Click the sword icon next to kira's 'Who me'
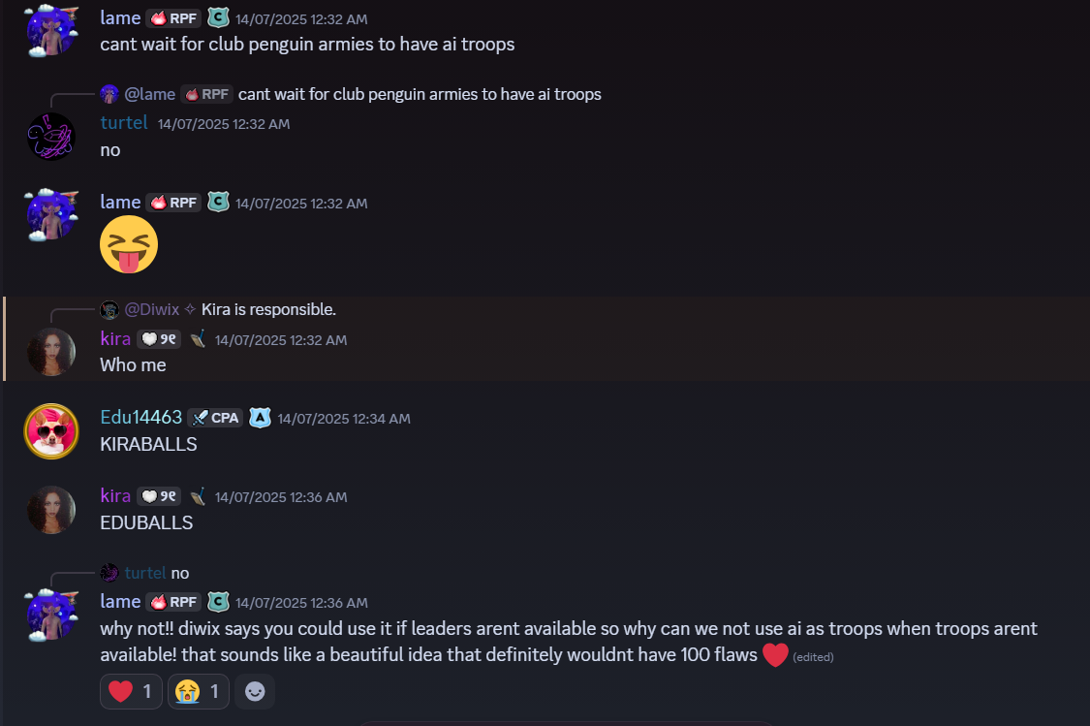Image resolution: width=1090 pixels, height=726 pixels. point(198,339)
